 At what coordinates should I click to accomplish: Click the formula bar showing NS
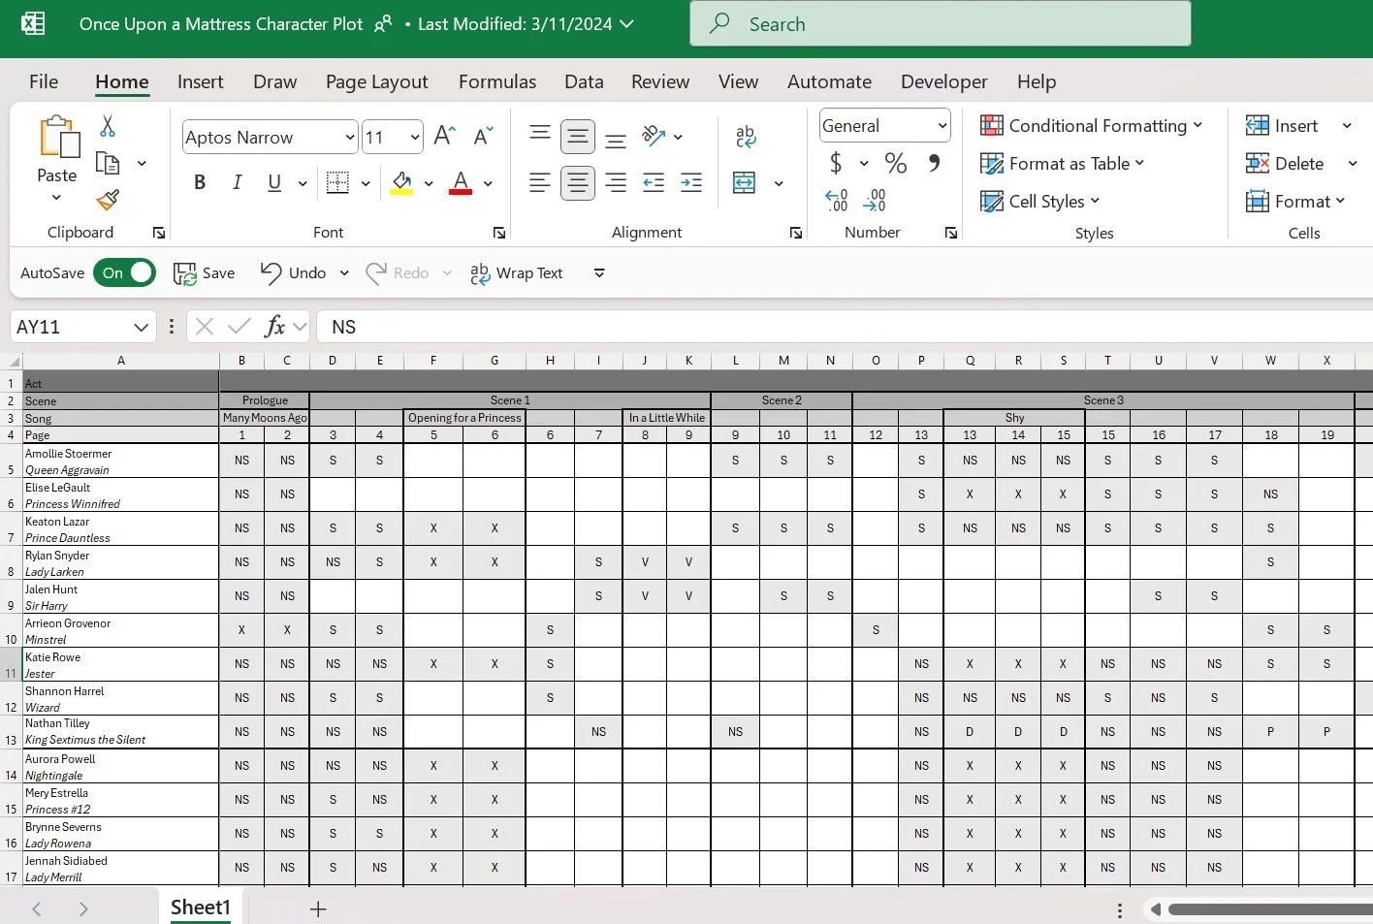pos(844,327)
